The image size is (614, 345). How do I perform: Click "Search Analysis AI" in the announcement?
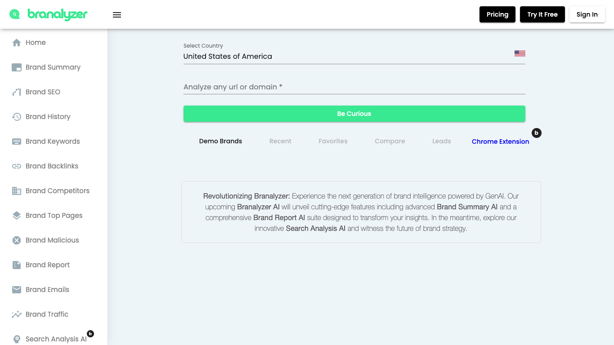315,229
